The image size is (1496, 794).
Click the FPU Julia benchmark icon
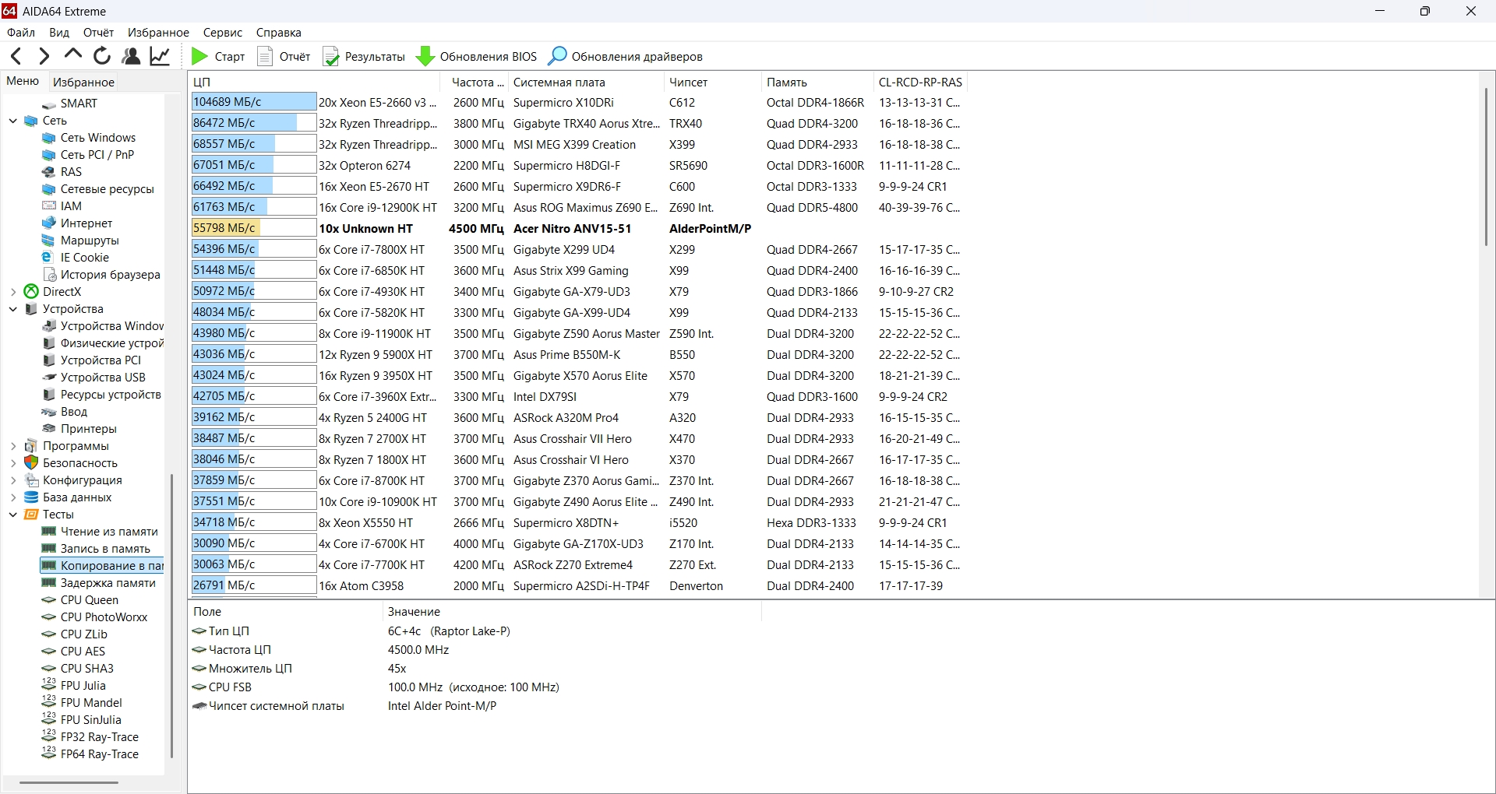click(49, 685)
